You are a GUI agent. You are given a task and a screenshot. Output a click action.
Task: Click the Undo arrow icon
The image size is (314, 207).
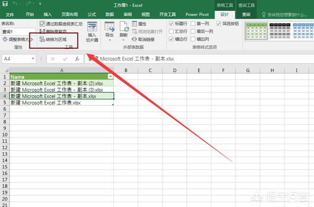(x=15, y=3)
